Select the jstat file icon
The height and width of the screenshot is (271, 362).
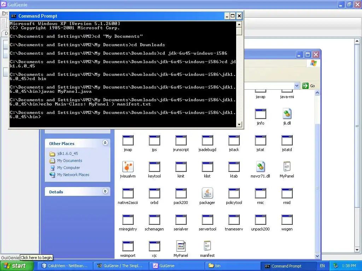point(261,140)
